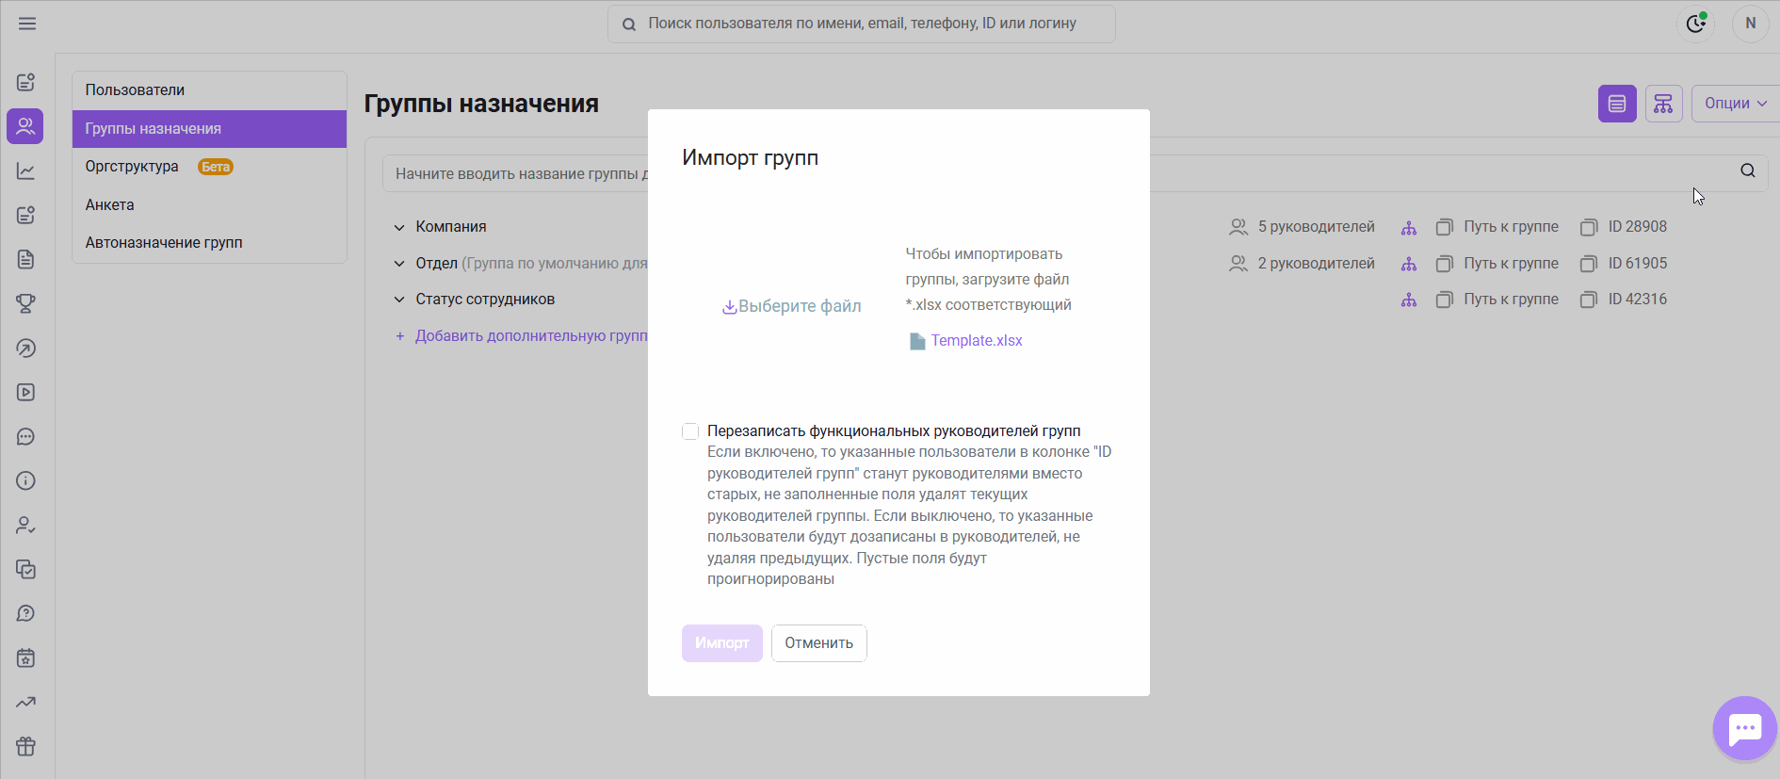
Task: Click 5 руководителей in Компания row
Action: tap(1316, 227)
